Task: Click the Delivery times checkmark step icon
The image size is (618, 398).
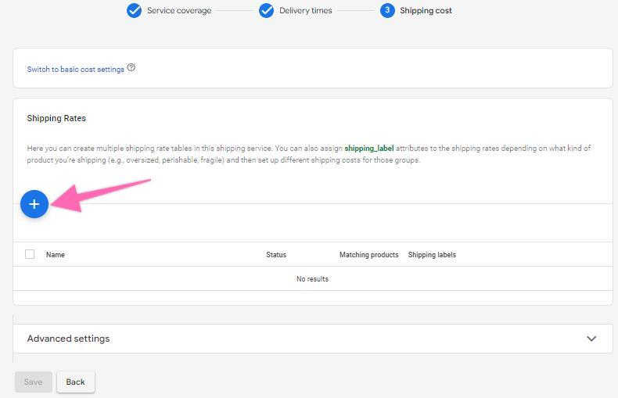Action: pos(266,11)
